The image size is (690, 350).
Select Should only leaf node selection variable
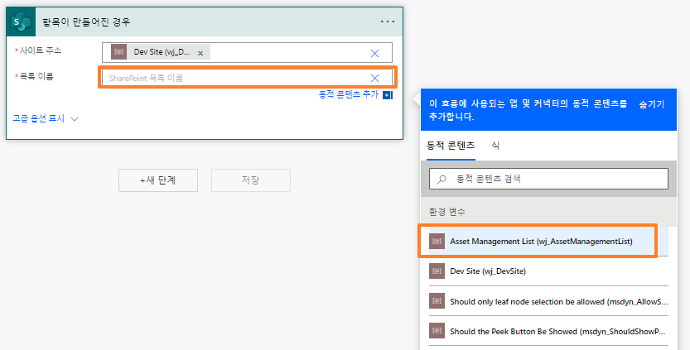coord(548,301)
